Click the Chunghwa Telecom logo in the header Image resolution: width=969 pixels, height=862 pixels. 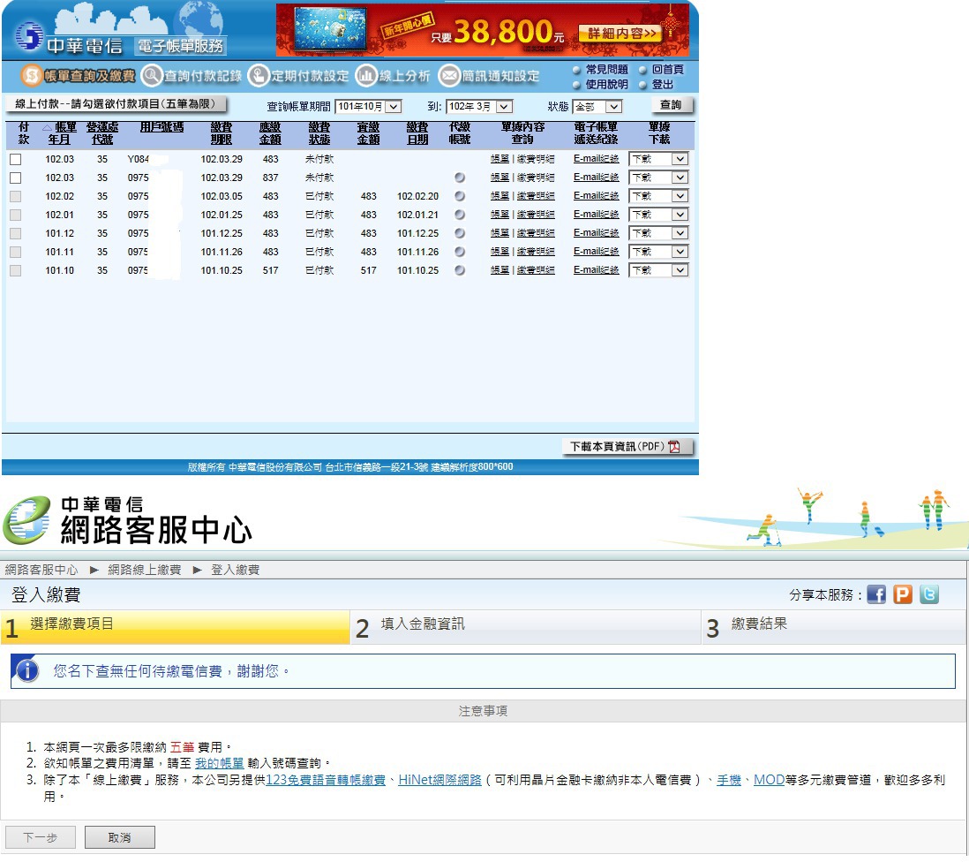30,36
